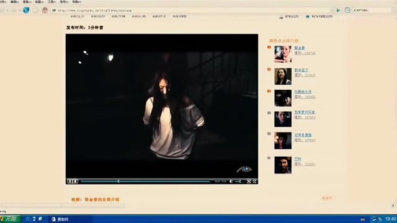Viewport: 397px width, 223px height.
Task: Adjust the video player volume slider
Action: click(238, 181)
